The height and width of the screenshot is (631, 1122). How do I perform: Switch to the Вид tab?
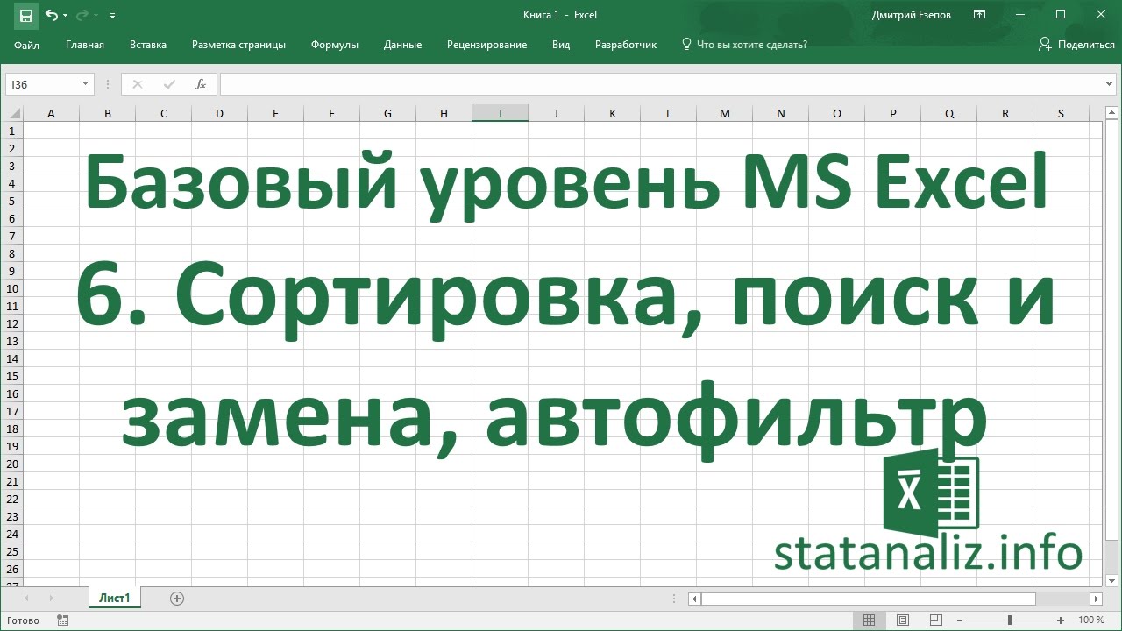[x=561, y=45]
